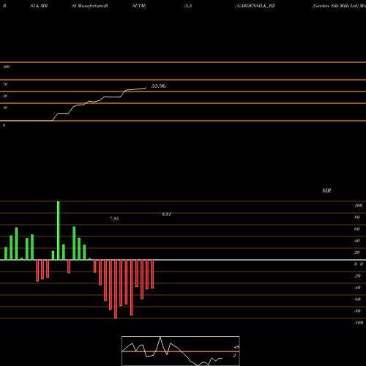366x366 pixels.
Task: Click the 70 label on the RSI axis
Action: 5,84
